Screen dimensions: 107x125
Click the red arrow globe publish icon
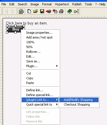click(x=49, y=11)
